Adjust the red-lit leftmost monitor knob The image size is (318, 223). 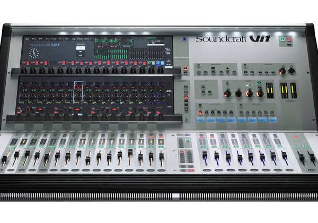click(227, 94)
